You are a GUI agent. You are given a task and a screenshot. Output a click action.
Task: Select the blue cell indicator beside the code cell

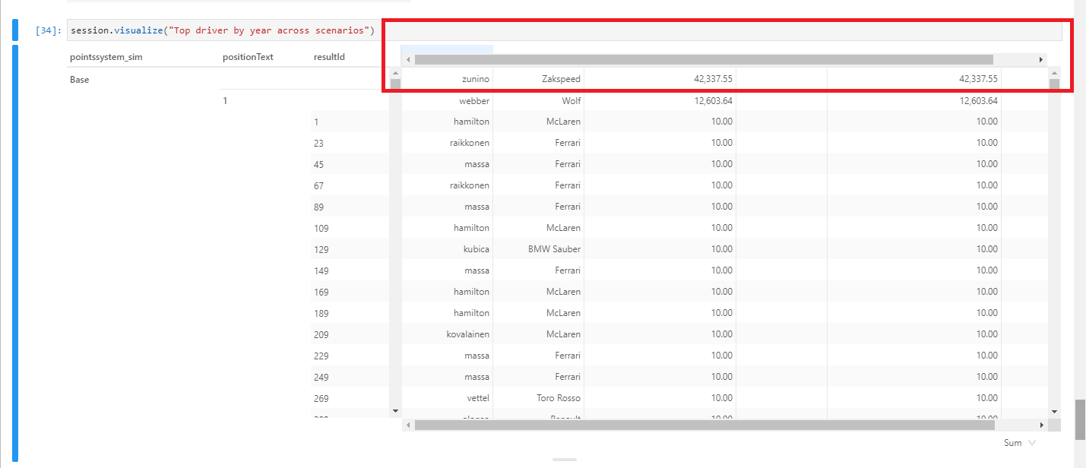point(15,30)
